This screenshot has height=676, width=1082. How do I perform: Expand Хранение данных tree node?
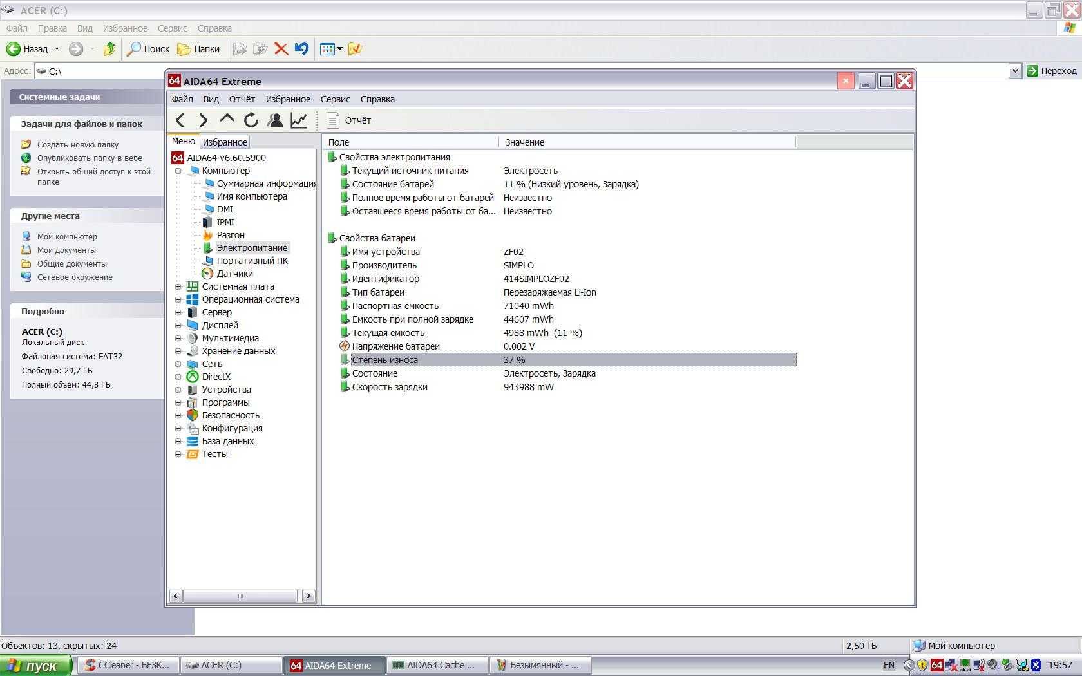178,351
